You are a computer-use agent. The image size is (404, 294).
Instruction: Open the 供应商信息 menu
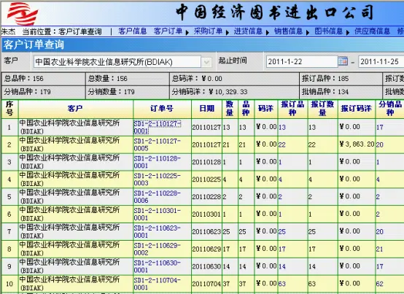(373, 31)
